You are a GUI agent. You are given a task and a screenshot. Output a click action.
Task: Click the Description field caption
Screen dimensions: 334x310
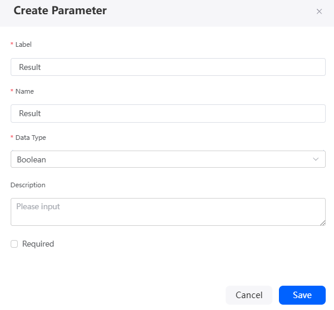coord(28,185)
